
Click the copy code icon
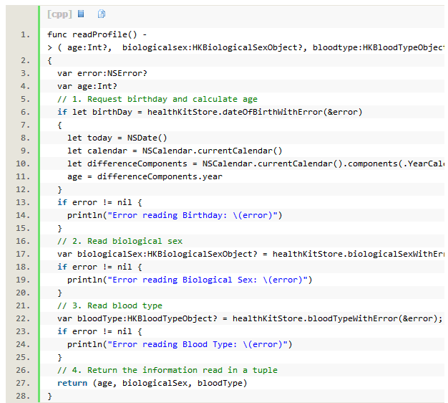point(102,14)
